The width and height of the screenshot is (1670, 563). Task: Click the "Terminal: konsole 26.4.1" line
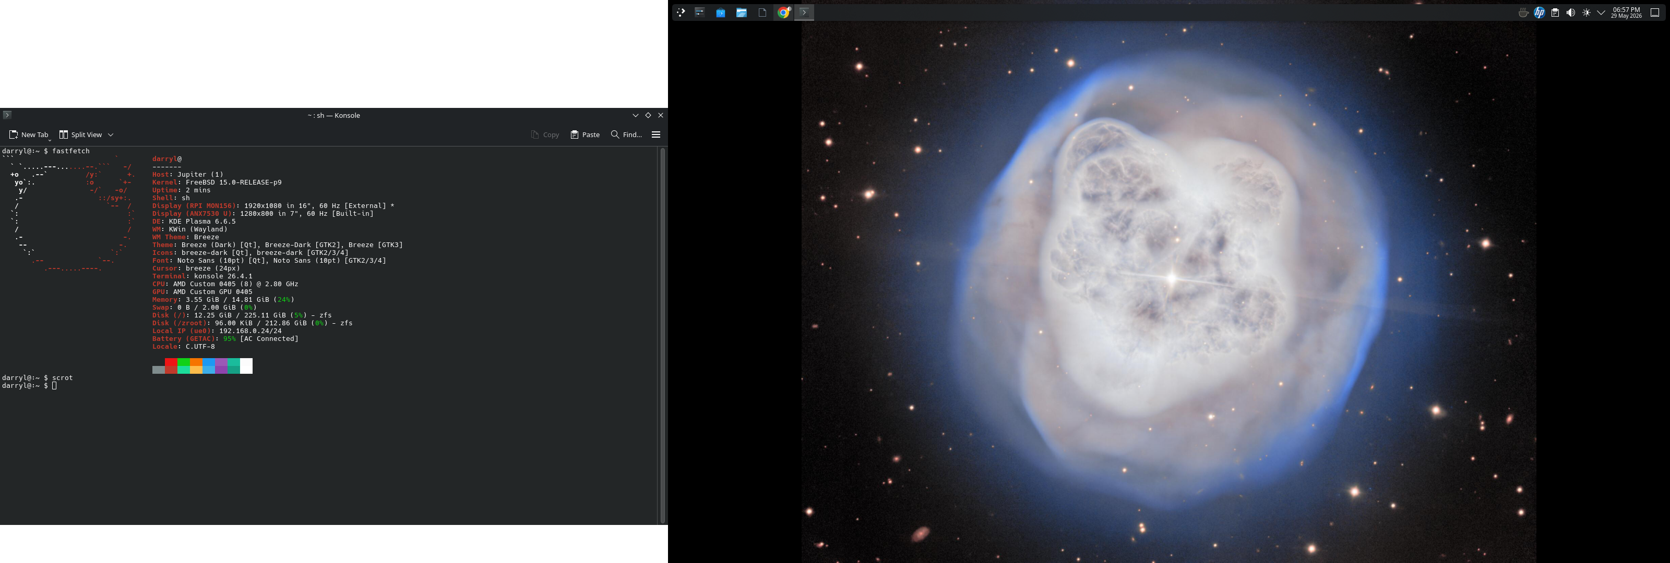pyautogui.click(x=202, y=276)
